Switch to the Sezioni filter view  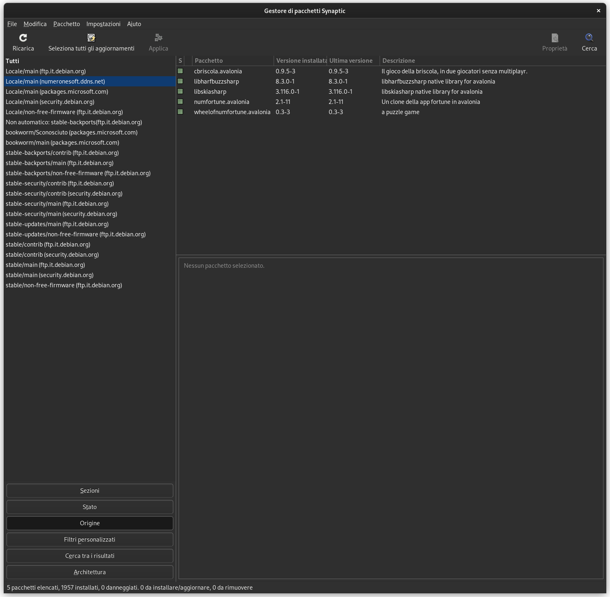90,491
